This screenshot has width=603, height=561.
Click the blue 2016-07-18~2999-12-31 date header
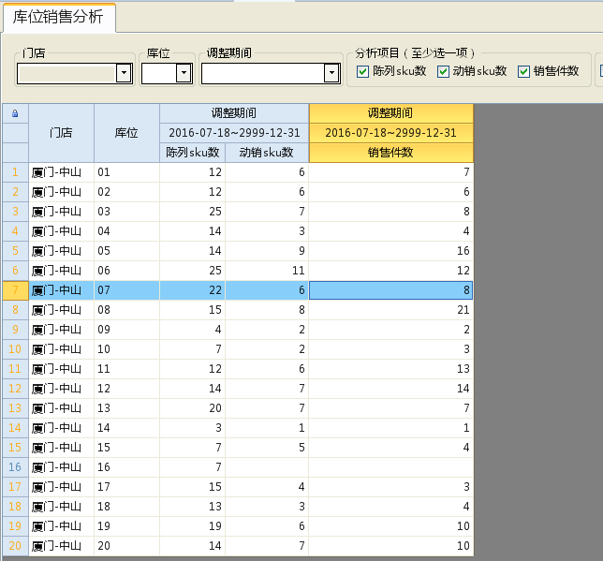click(x=234, y=133)
